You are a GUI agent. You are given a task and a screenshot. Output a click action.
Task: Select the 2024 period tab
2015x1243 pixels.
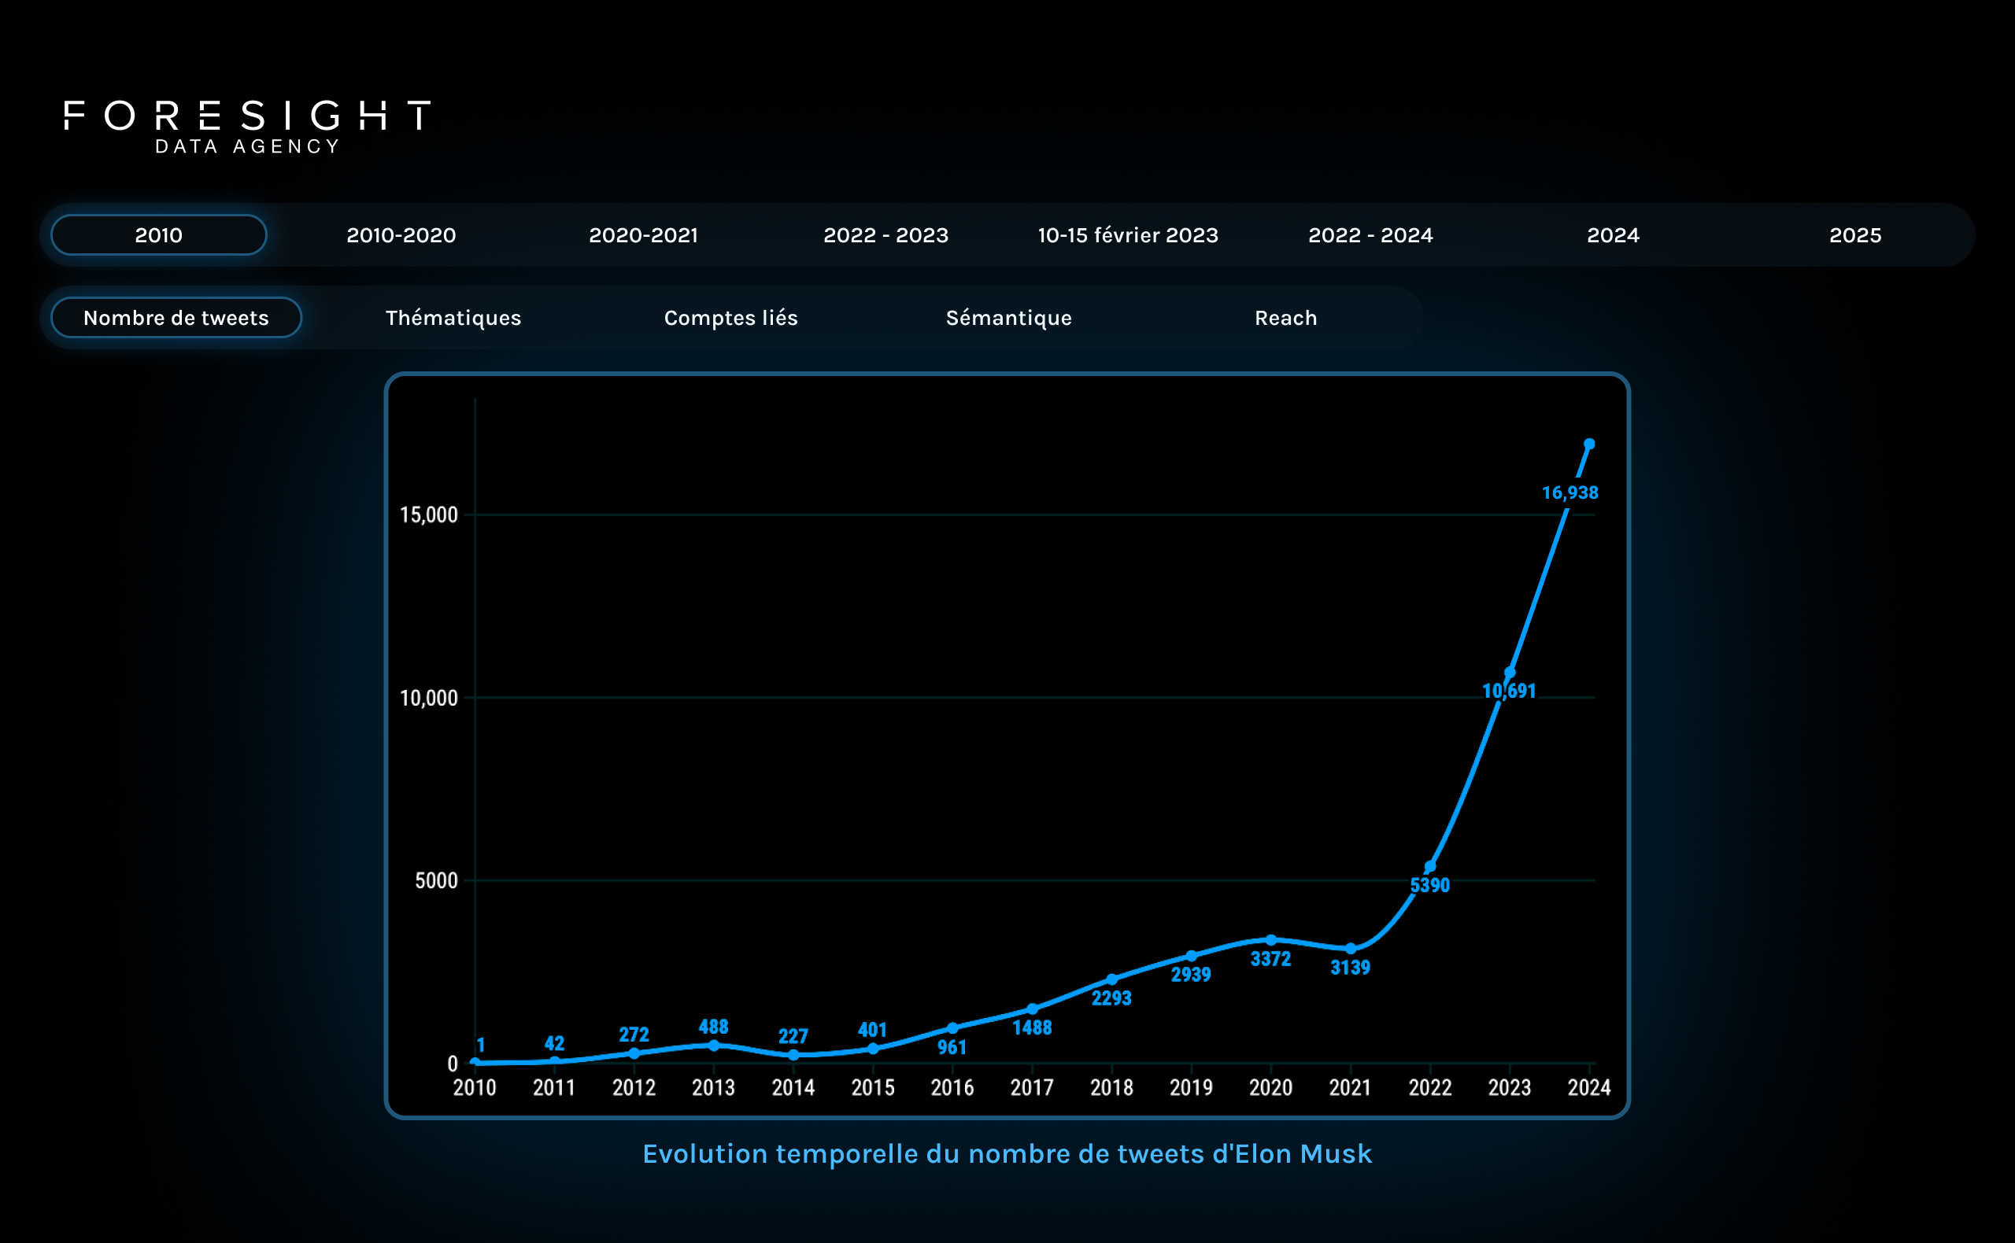pyautogui.click(x=1613, y=235)
